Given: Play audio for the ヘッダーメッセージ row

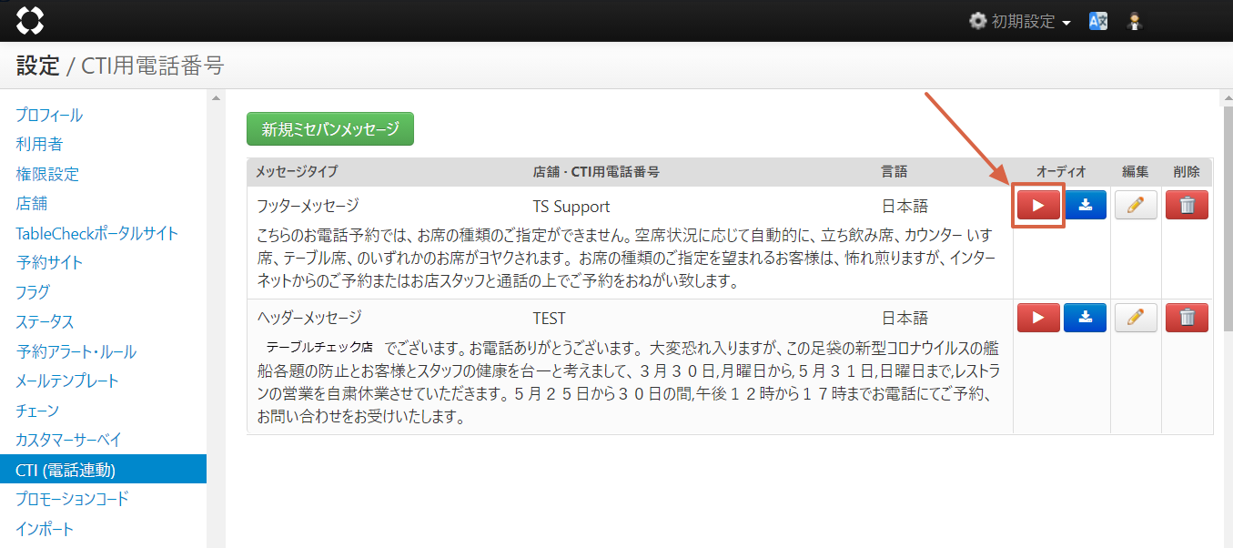Looking at the screenshot, I should click(1037, 318).
